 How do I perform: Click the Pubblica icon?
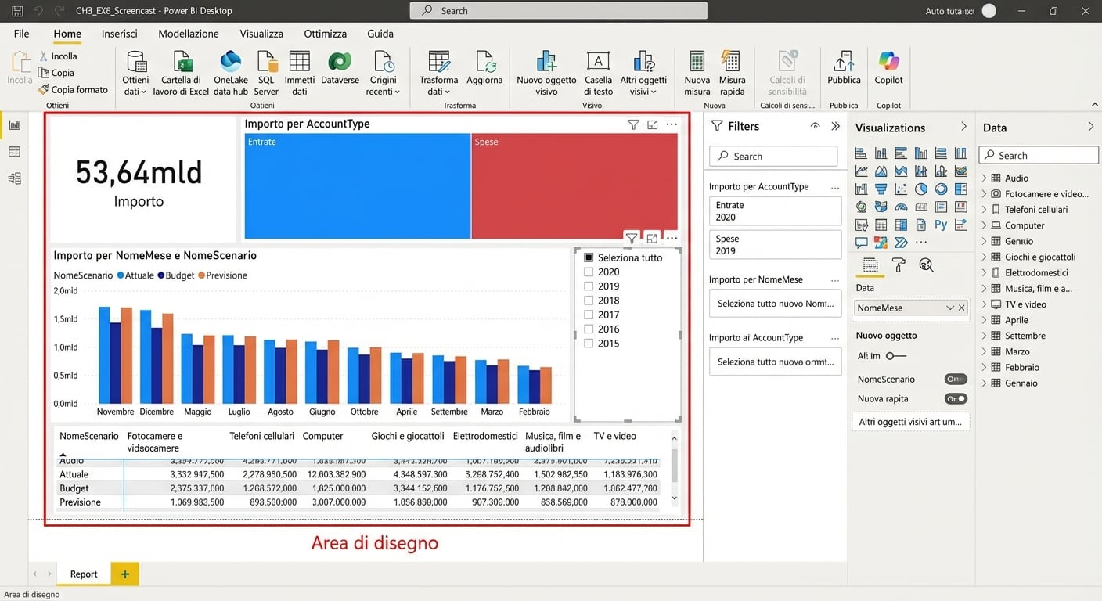point(844,62)
